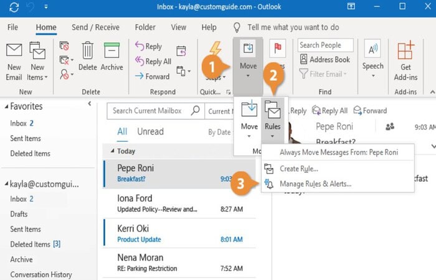Open Kerri Oki's Product Update message
This screenshot has width=436, height=280.
pos(179,233)
